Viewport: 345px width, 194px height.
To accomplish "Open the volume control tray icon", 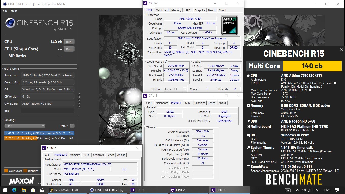I will 303,190.
